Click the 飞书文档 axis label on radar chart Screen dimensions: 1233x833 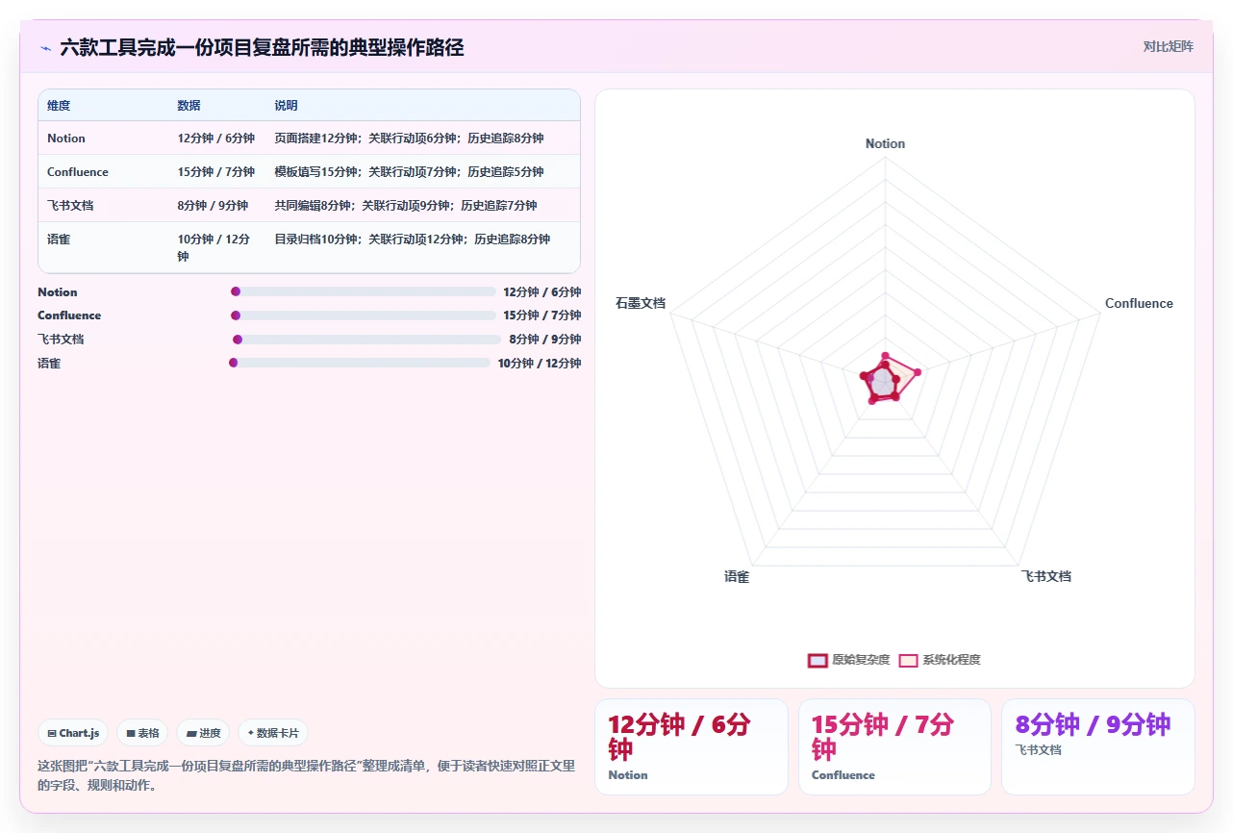click(1045, 577)
